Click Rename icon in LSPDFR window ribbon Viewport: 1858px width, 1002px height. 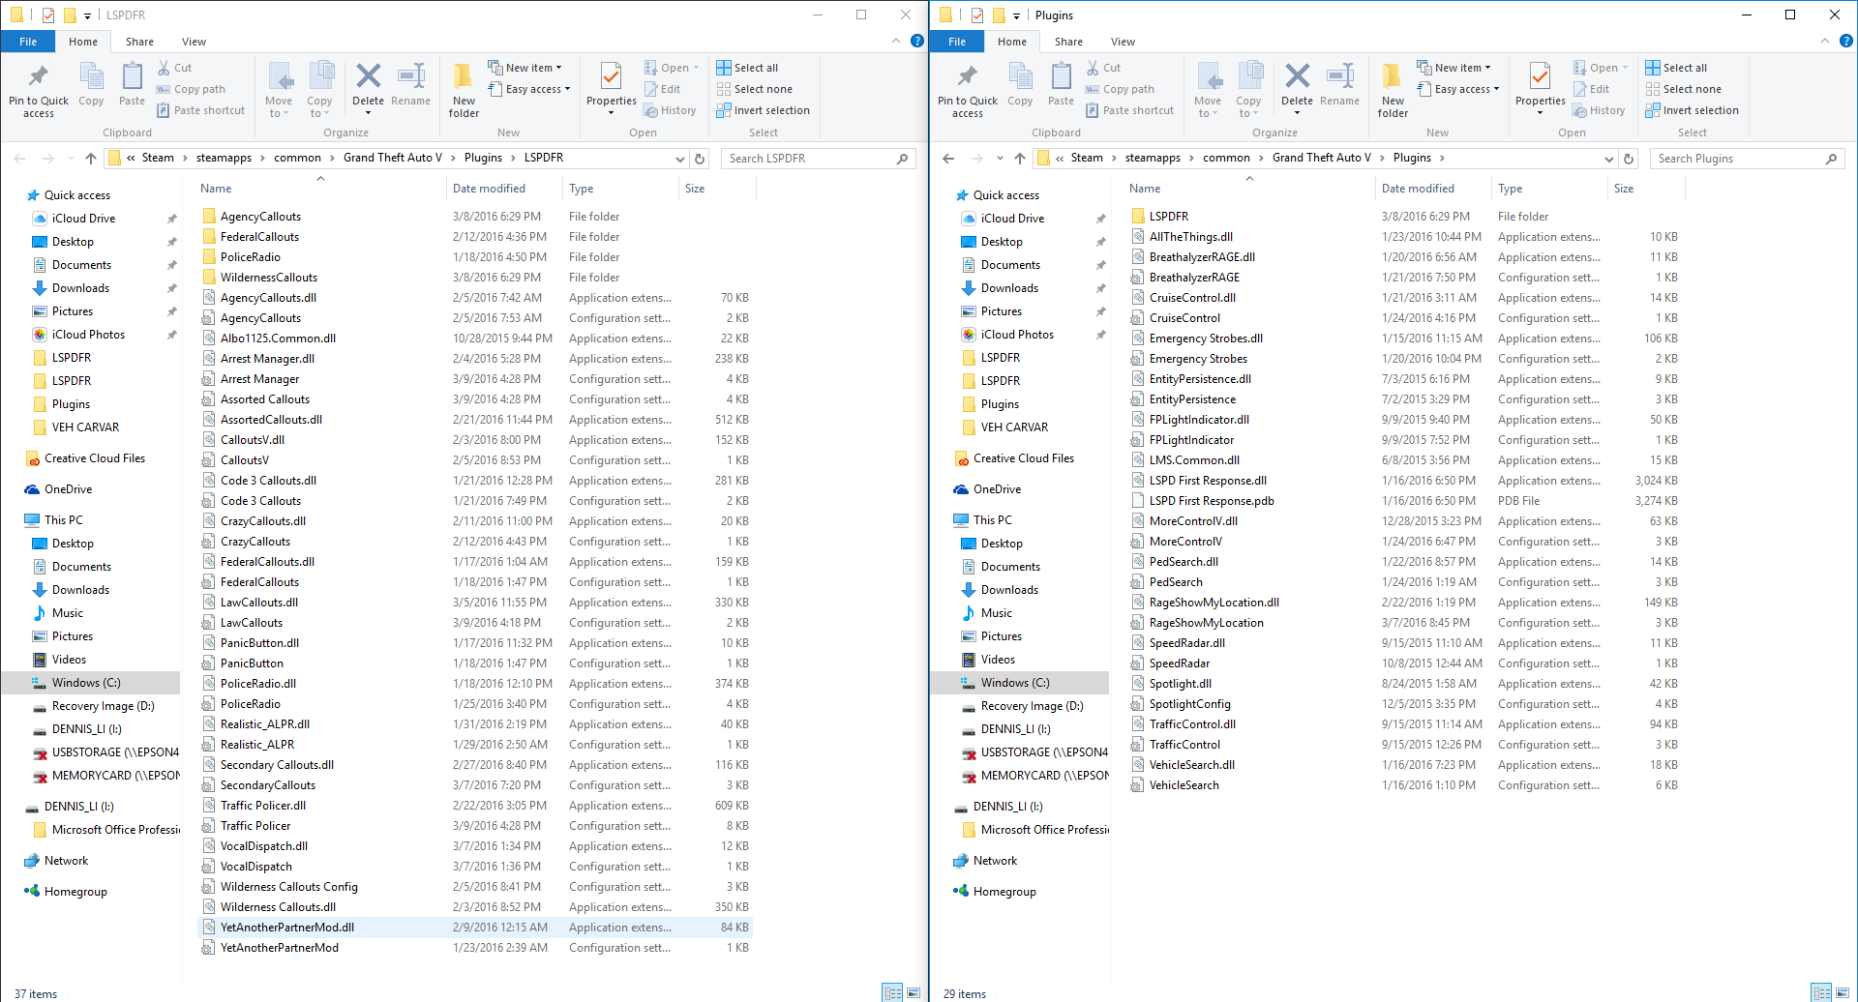[x=411, y=77]
